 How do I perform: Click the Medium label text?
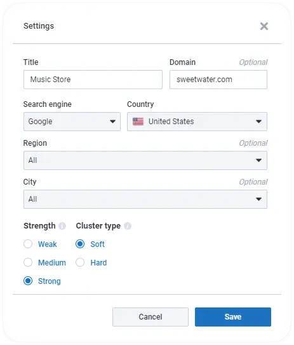(x=52, y=262)
